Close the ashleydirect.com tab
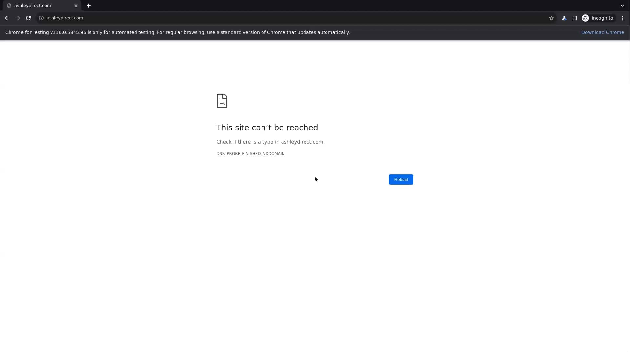 pos(76,6)
